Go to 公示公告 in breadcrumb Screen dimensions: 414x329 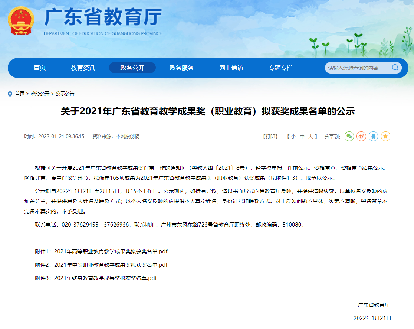65,94
